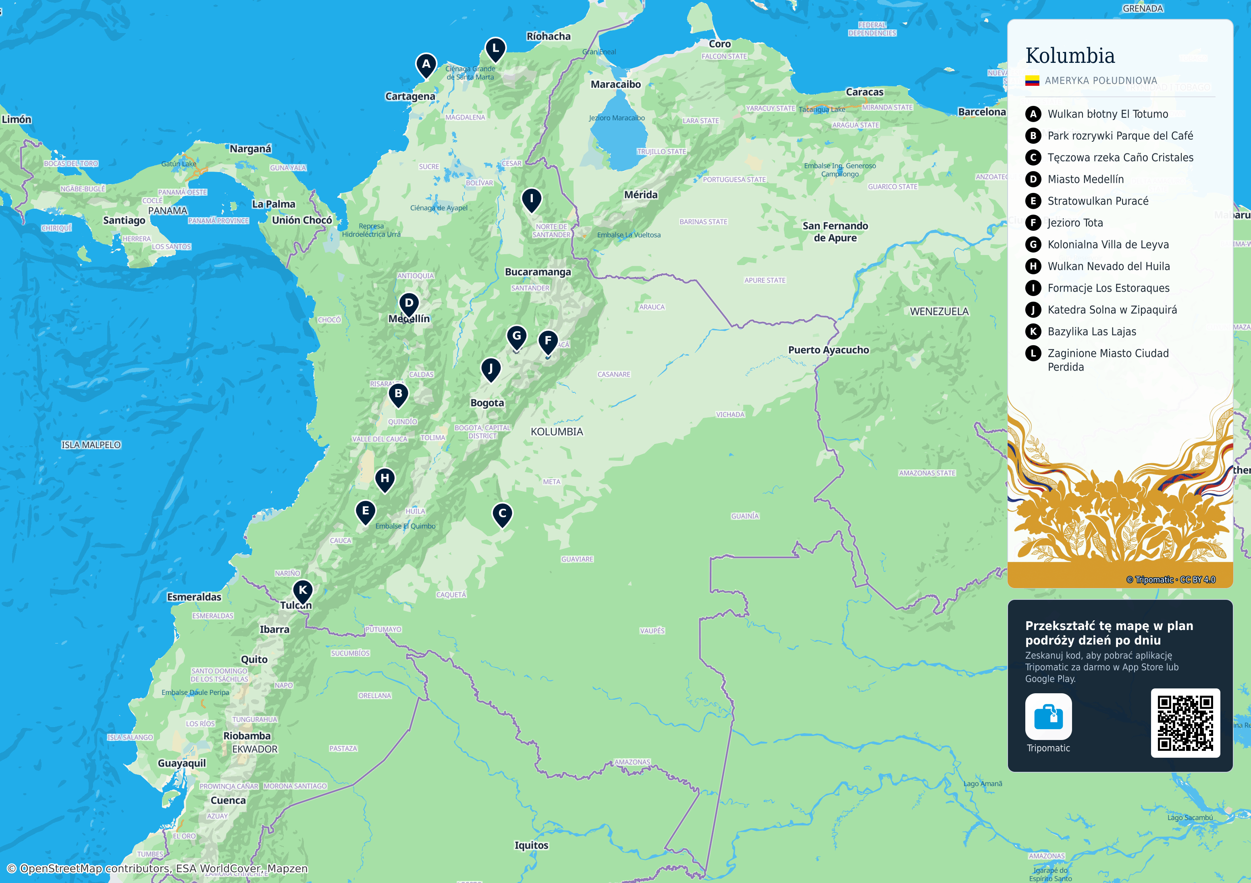
Task: Click map pin A near Cartagena
Action: point(426,65)
